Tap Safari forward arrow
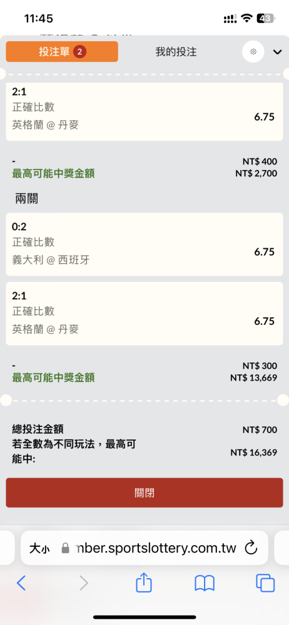The width and height of the screenshot is (289, 625). coord(83,584)
